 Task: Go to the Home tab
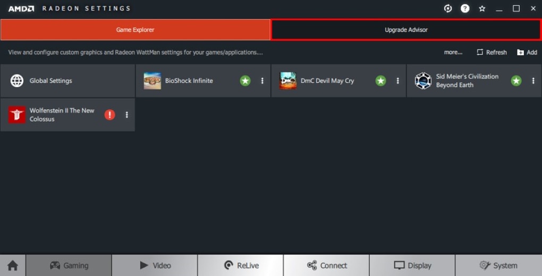(x=13, y=265)
